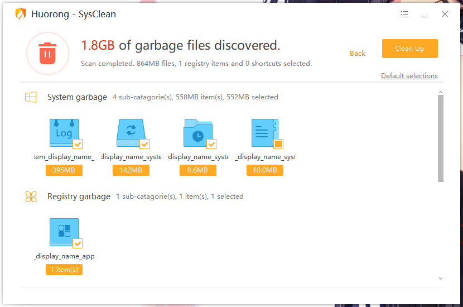Click the red trash can icon
This screenshot has width=463, height=307.
coord(47,54)
